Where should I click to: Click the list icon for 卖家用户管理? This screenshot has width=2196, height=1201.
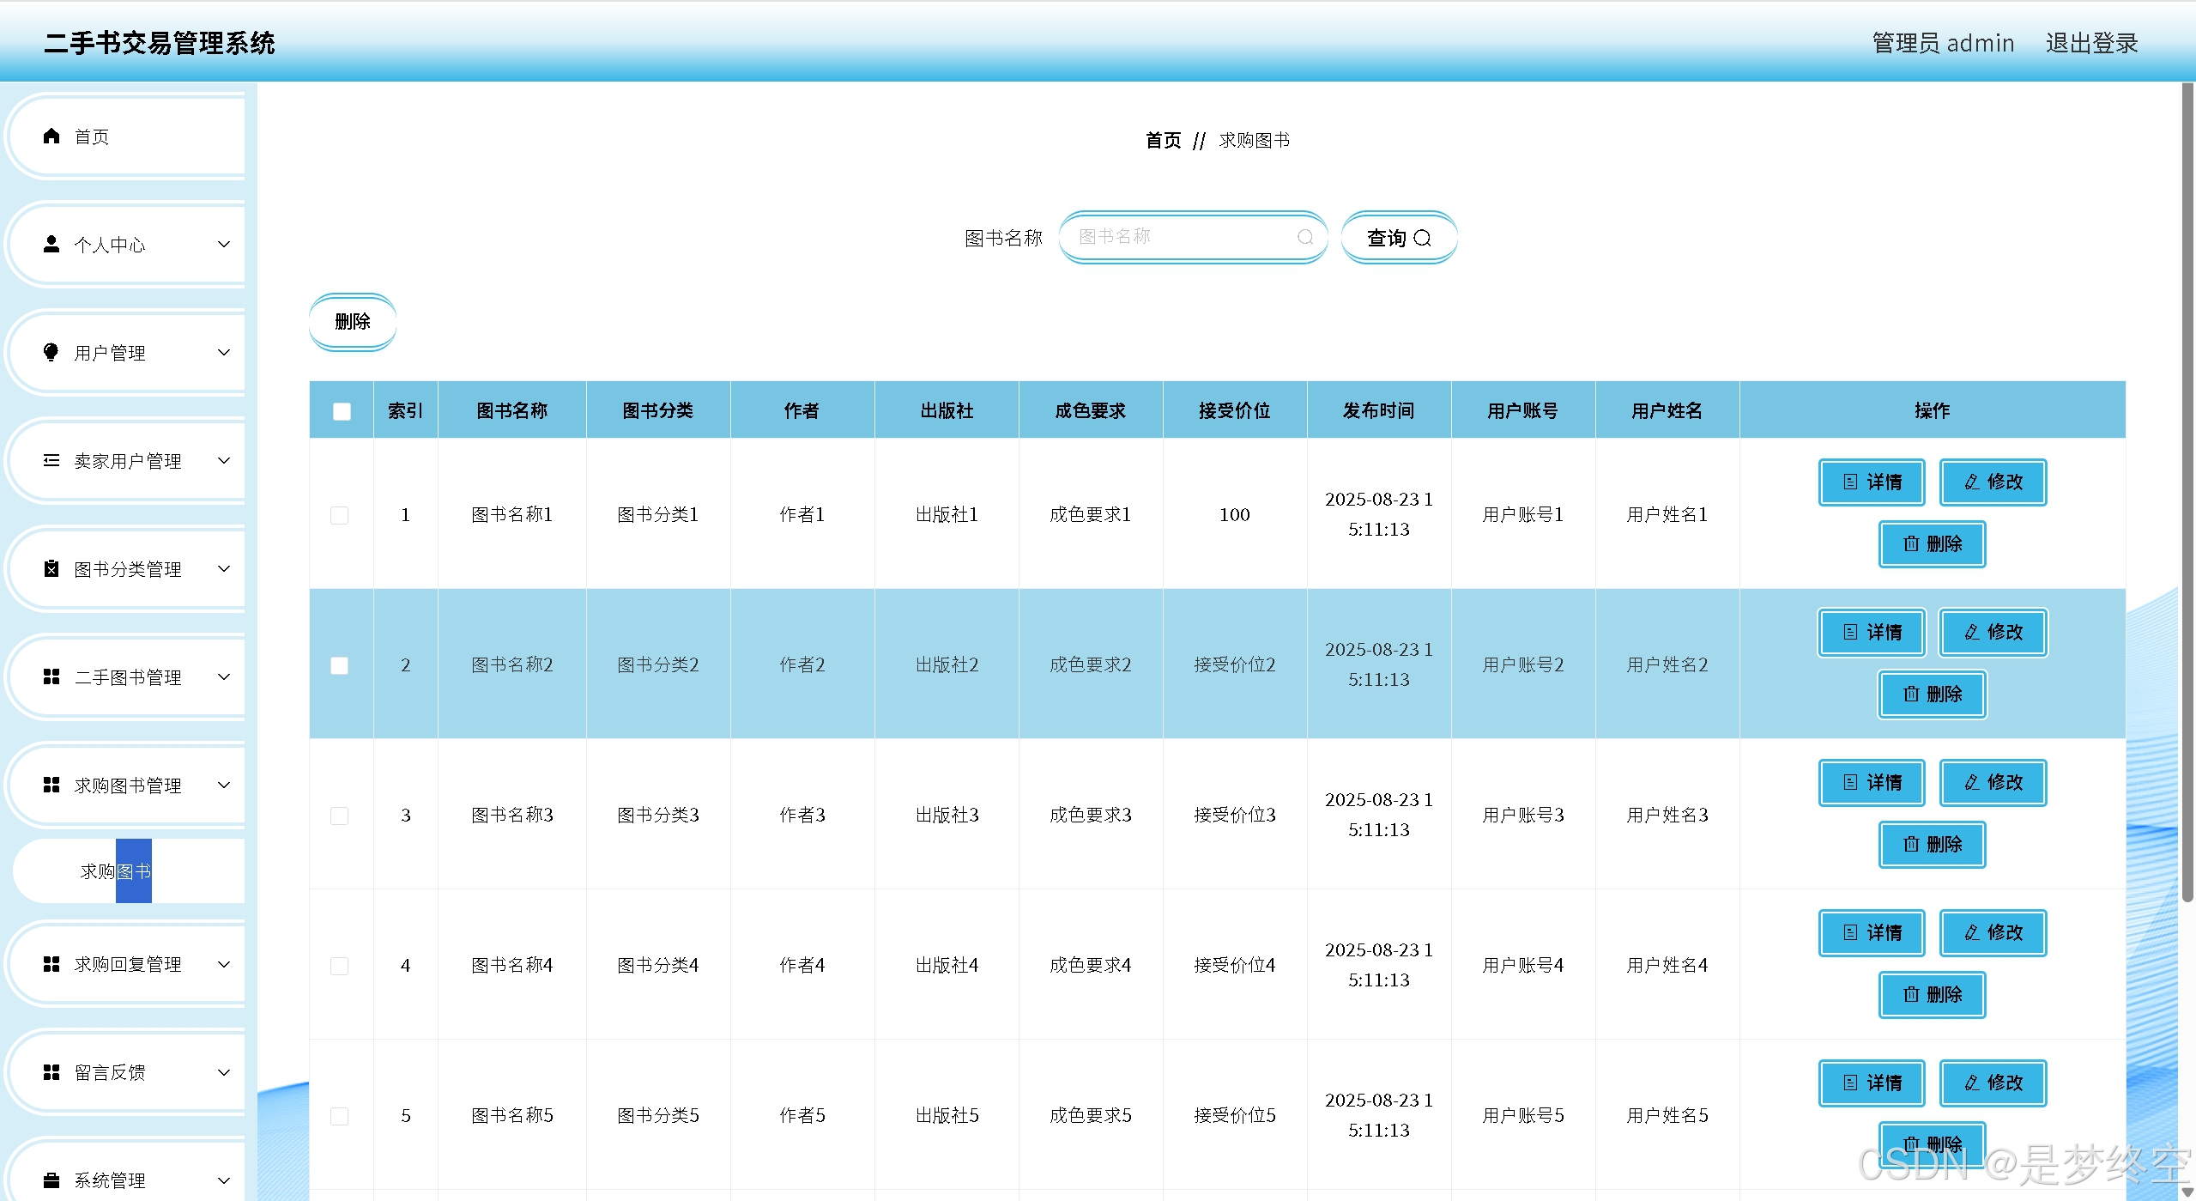click(x=51, y=461)
